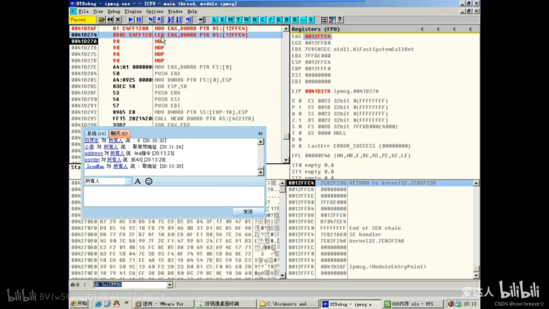
Task: Pause execution with the pause icon
Action: [x=139, y=19]
